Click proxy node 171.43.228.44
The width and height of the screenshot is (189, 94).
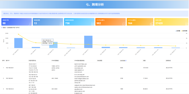click(33, 66)
